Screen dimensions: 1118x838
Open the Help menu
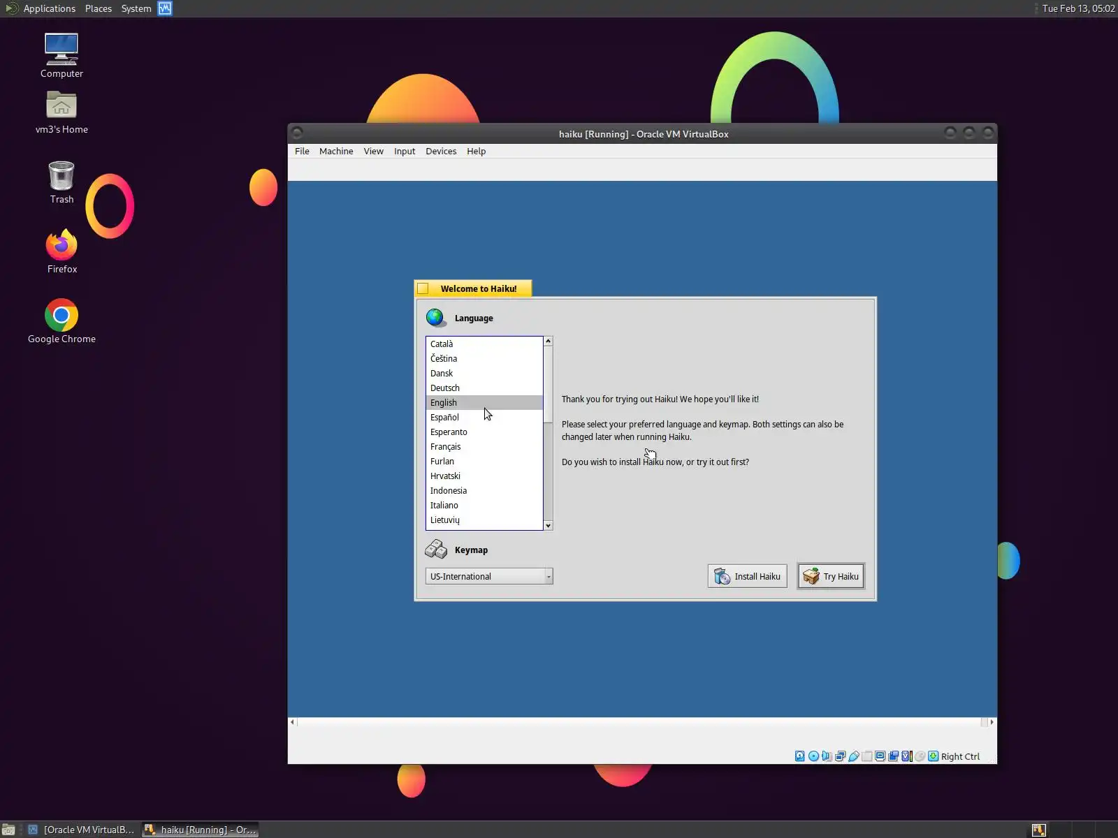click(476, 151)
